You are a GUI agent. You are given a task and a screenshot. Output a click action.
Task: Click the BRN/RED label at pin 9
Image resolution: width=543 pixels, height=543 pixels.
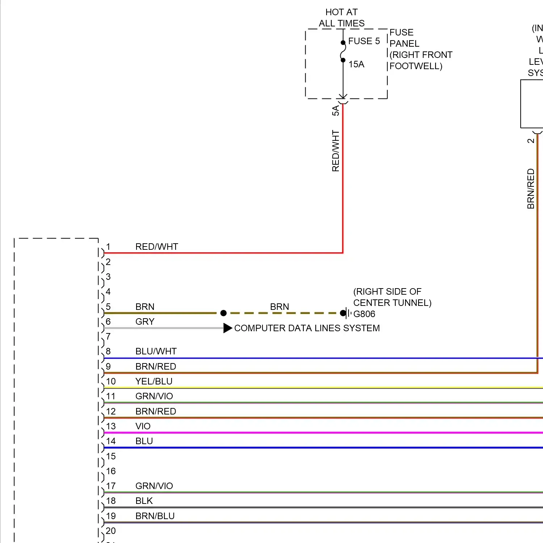click(x=156, y=367)
